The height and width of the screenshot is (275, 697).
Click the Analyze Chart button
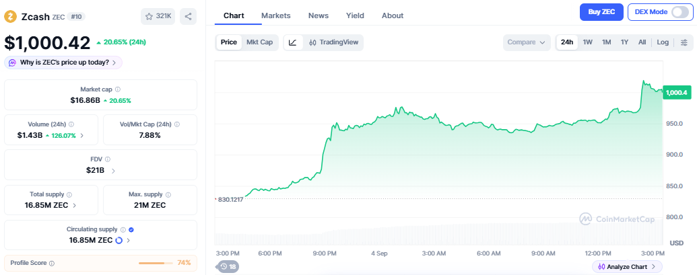[627, 266]
